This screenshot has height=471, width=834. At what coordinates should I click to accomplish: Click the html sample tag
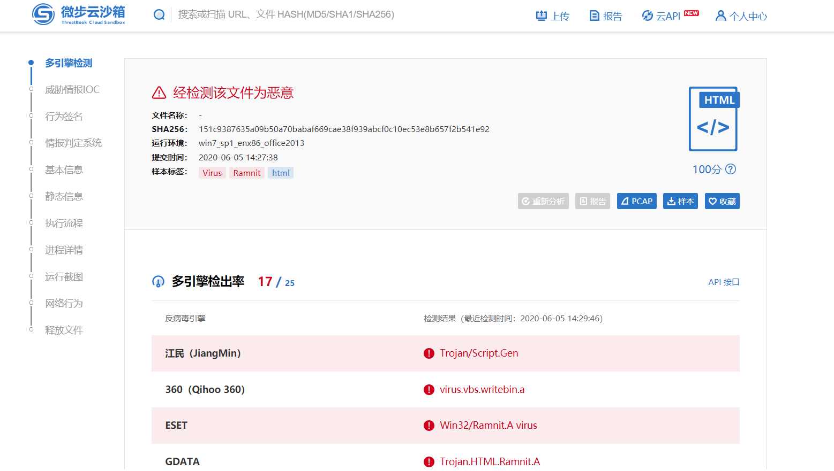click(x=281, y=173)
